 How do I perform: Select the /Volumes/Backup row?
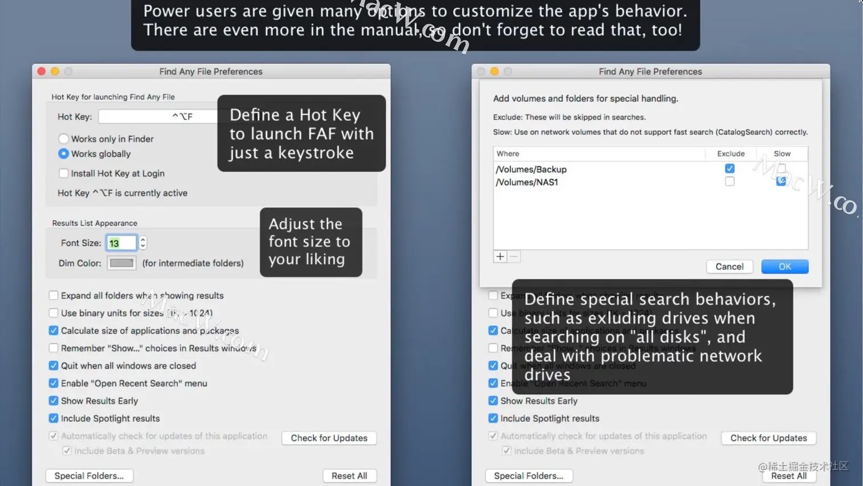click(651, 169)
